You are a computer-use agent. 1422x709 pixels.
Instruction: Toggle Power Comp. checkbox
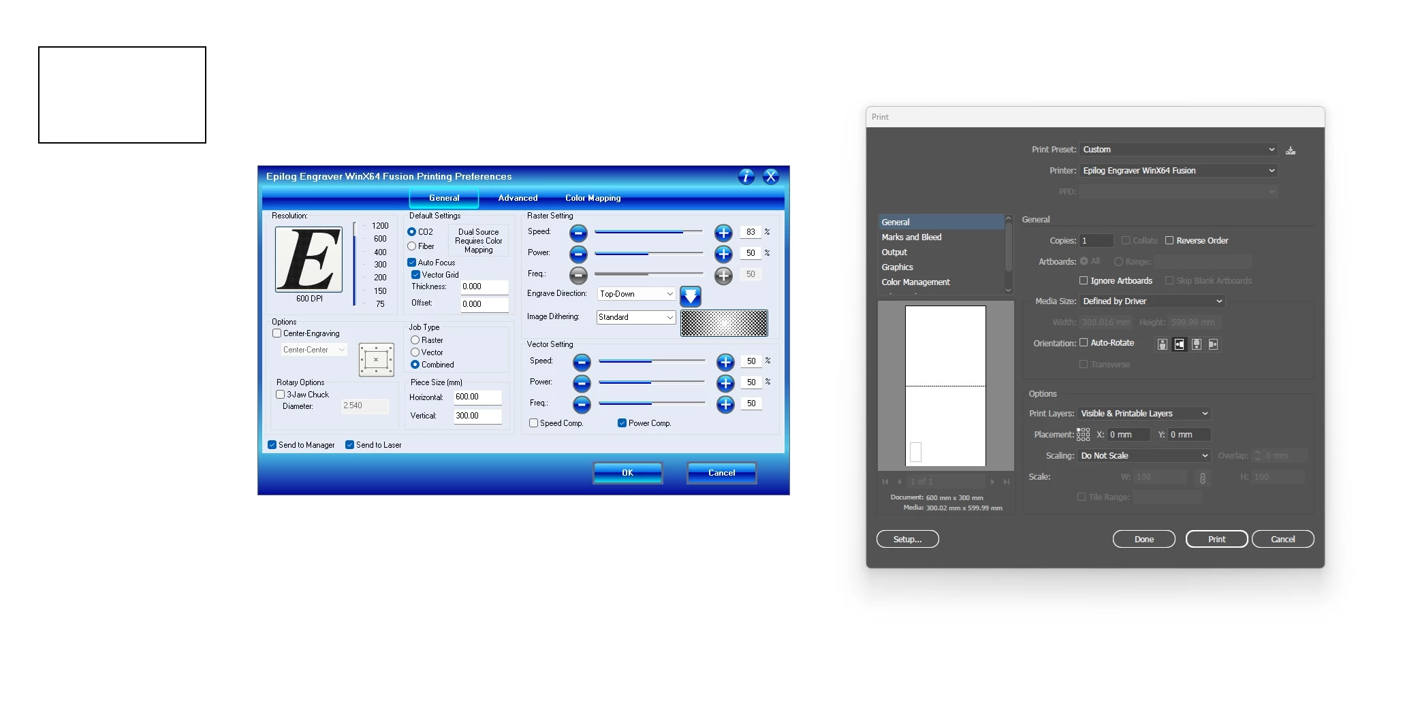tap(622, 423)
